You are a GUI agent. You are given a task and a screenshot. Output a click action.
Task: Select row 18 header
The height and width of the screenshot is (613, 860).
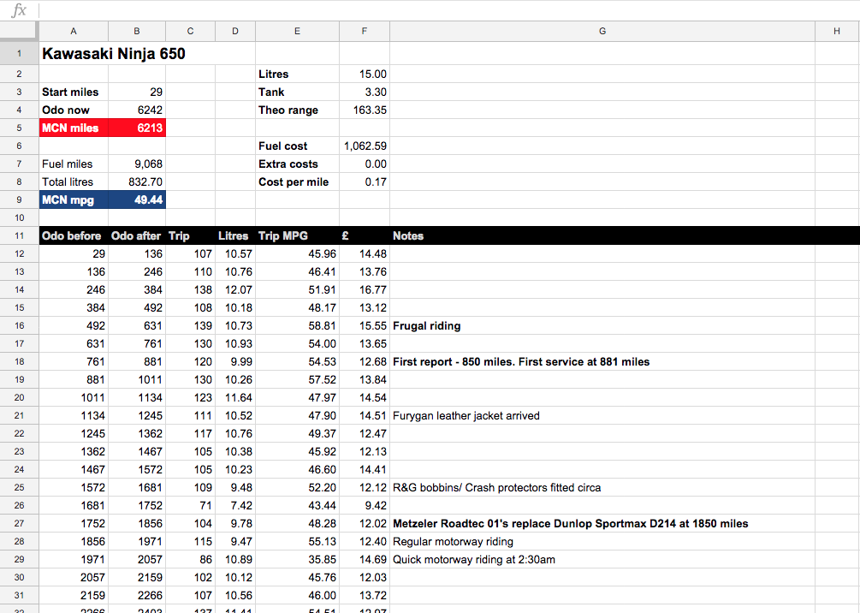19,361
